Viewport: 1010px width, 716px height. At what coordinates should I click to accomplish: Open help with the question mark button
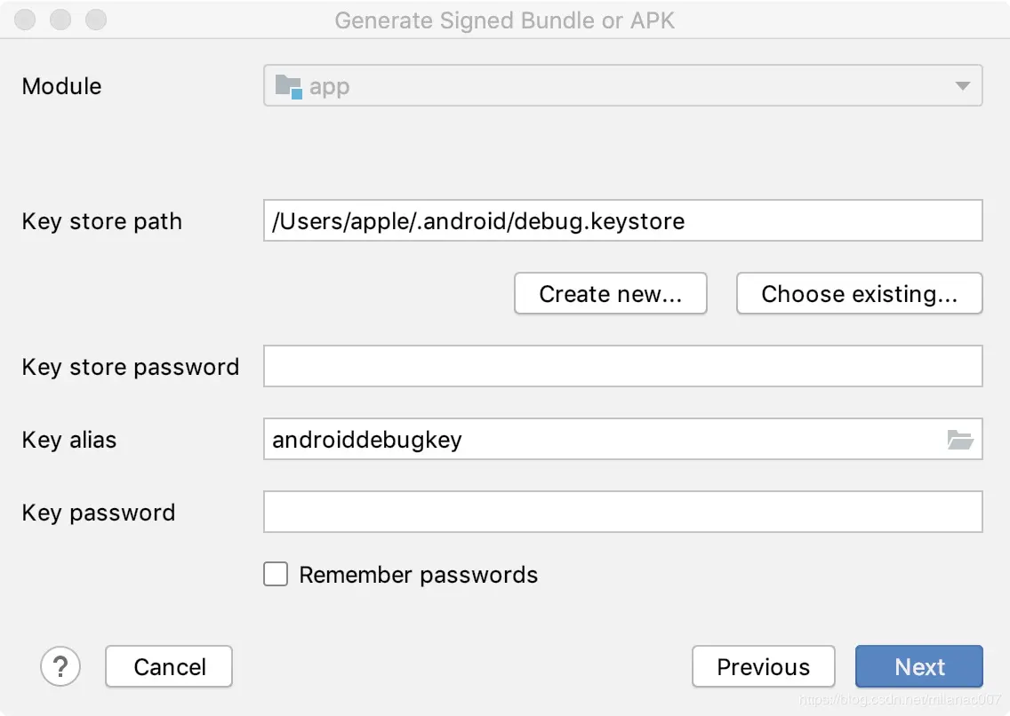[60, 666]
